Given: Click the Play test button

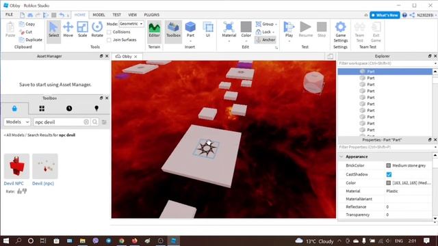Looking at the screenshot, I should pos(289,29).
